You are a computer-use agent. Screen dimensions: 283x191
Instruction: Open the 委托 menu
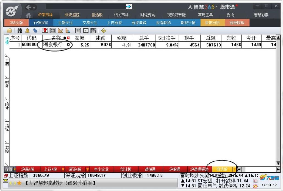tap(230, 15)
